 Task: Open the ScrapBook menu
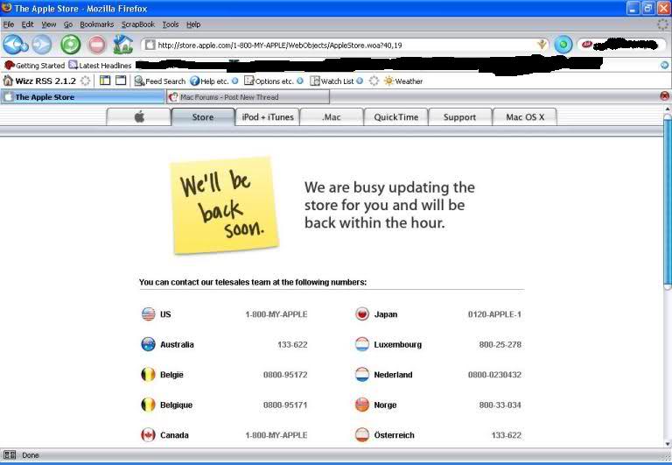(x=138, y=25)
